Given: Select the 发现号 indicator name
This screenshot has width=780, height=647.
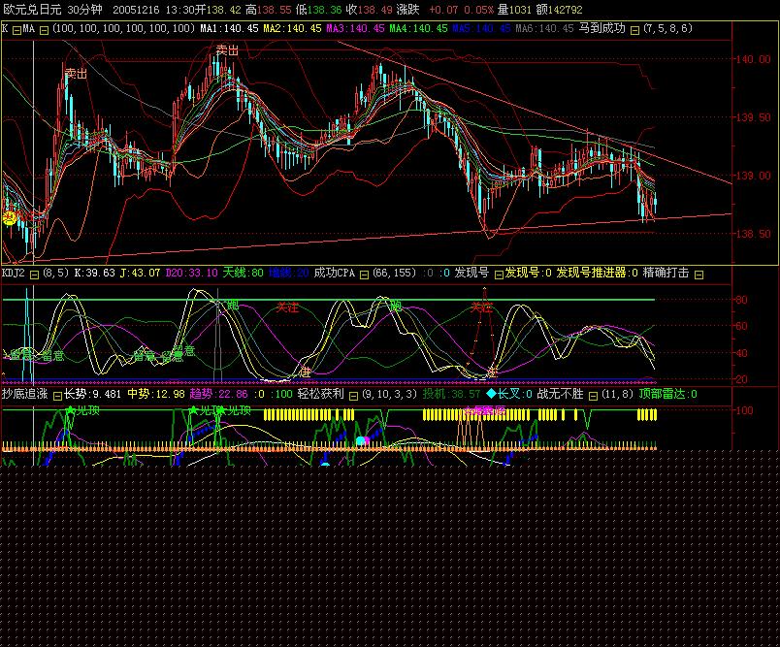Looking at the screenshot, I should coord(471,273).
